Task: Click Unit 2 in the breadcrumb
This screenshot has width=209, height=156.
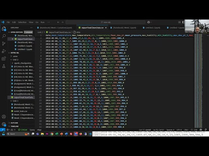Action: (40, 32)
